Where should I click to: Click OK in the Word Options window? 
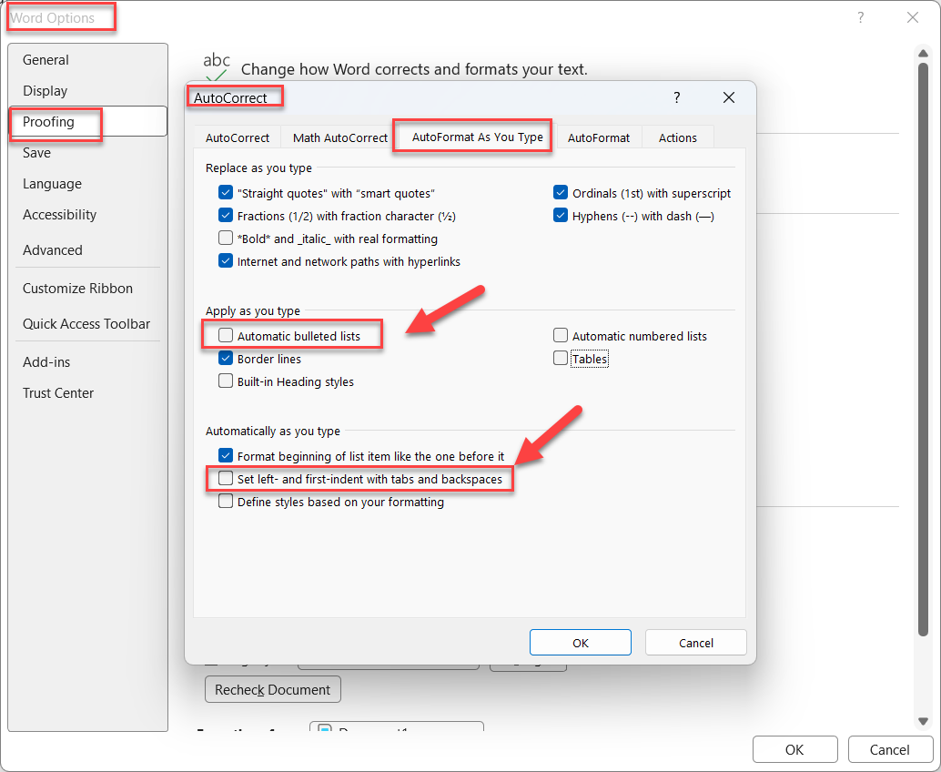794,749
